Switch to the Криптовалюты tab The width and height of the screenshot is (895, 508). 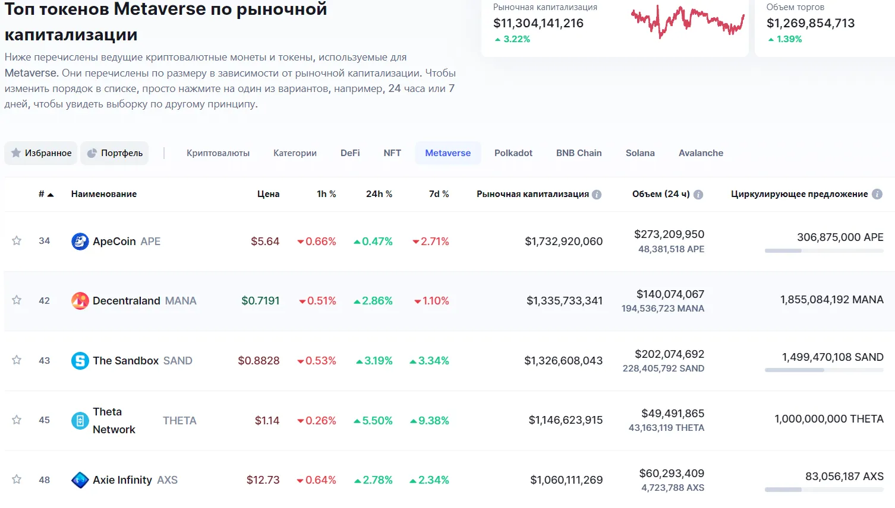coord(218,153)
